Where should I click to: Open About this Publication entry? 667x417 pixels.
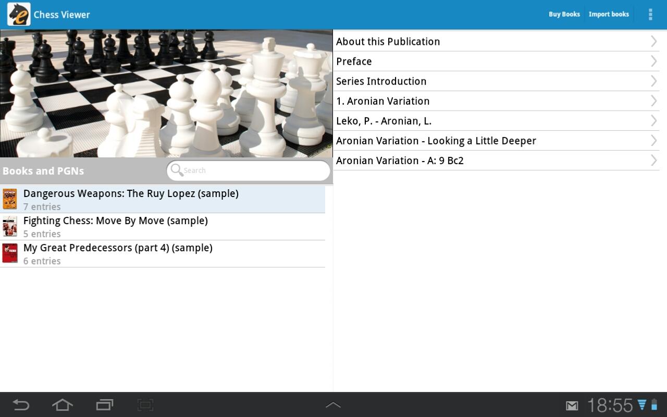point(496,41)
